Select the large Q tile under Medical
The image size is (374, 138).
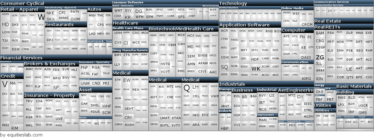coord(187,89)
